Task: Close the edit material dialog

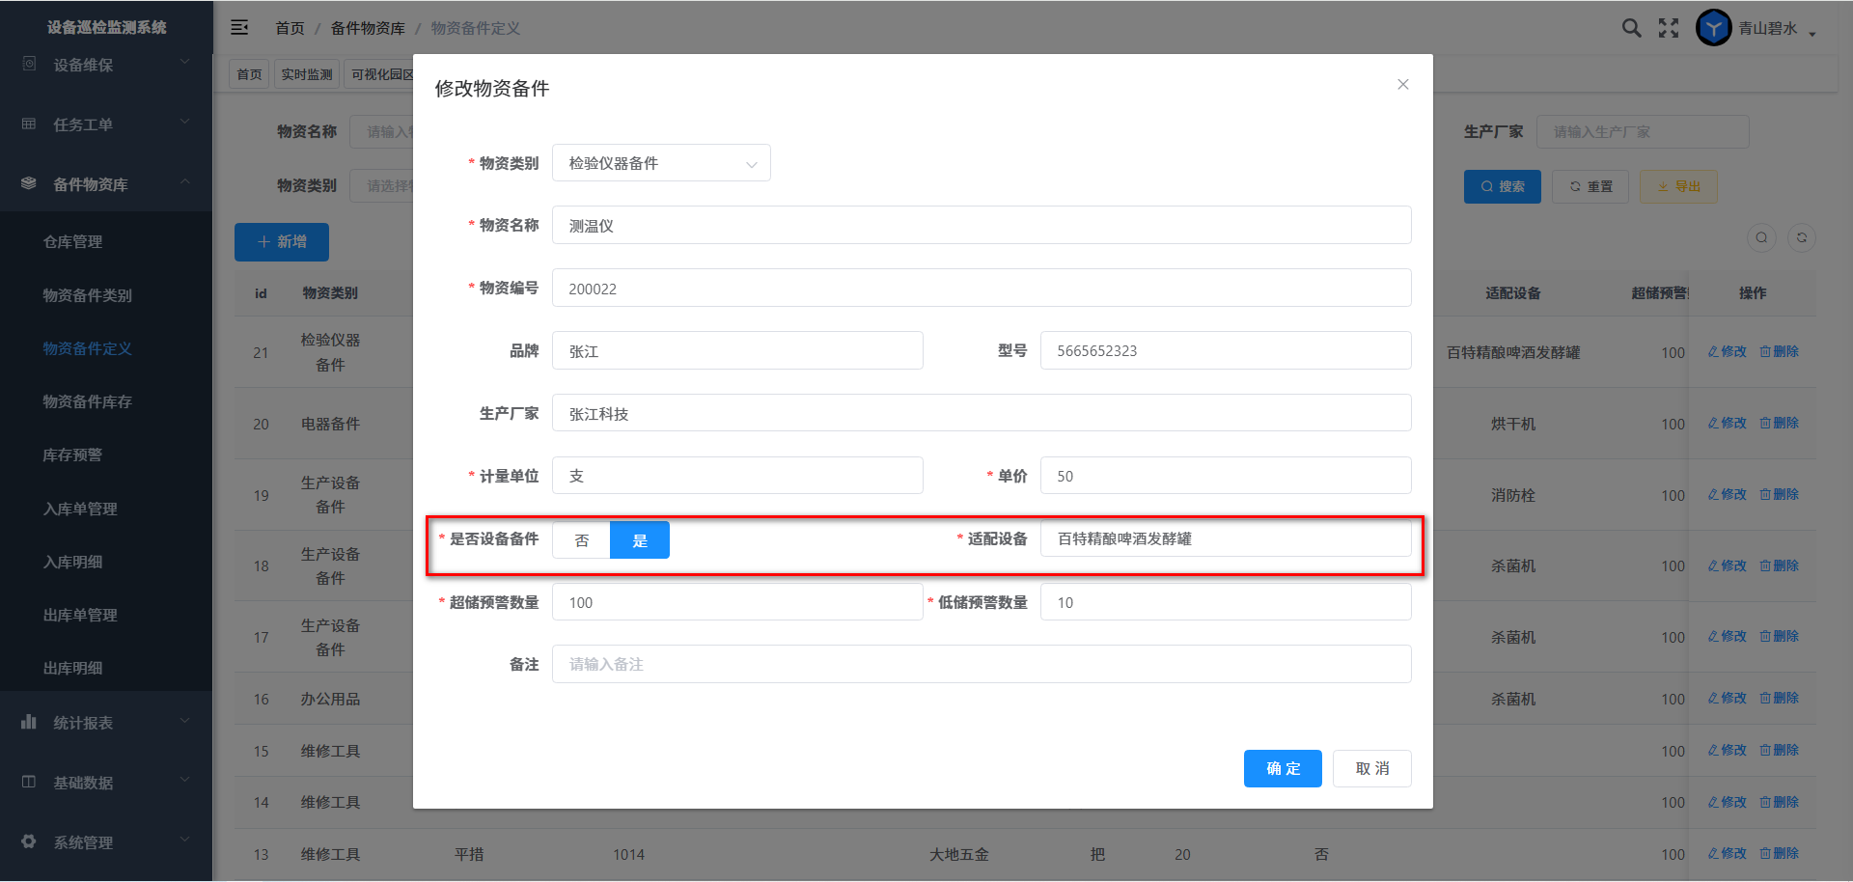Action: (x=1402, y=85)
